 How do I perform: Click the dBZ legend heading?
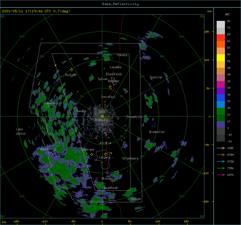click(x=227, y=14)
